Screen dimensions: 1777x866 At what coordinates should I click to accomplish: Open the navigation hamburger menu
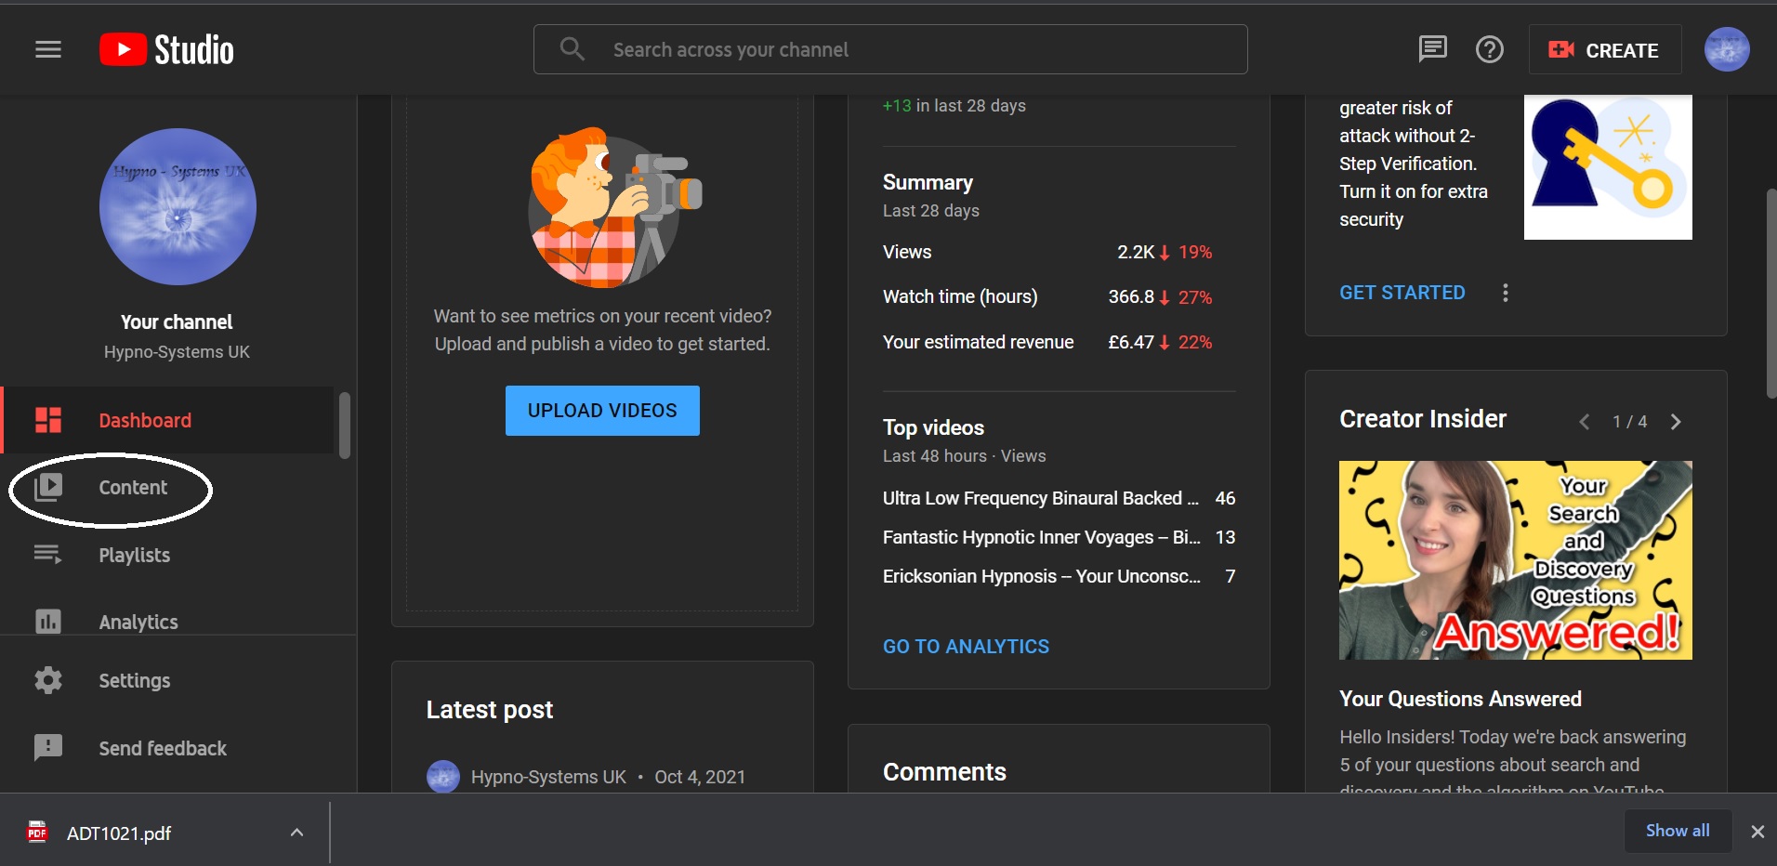[47, 49]
